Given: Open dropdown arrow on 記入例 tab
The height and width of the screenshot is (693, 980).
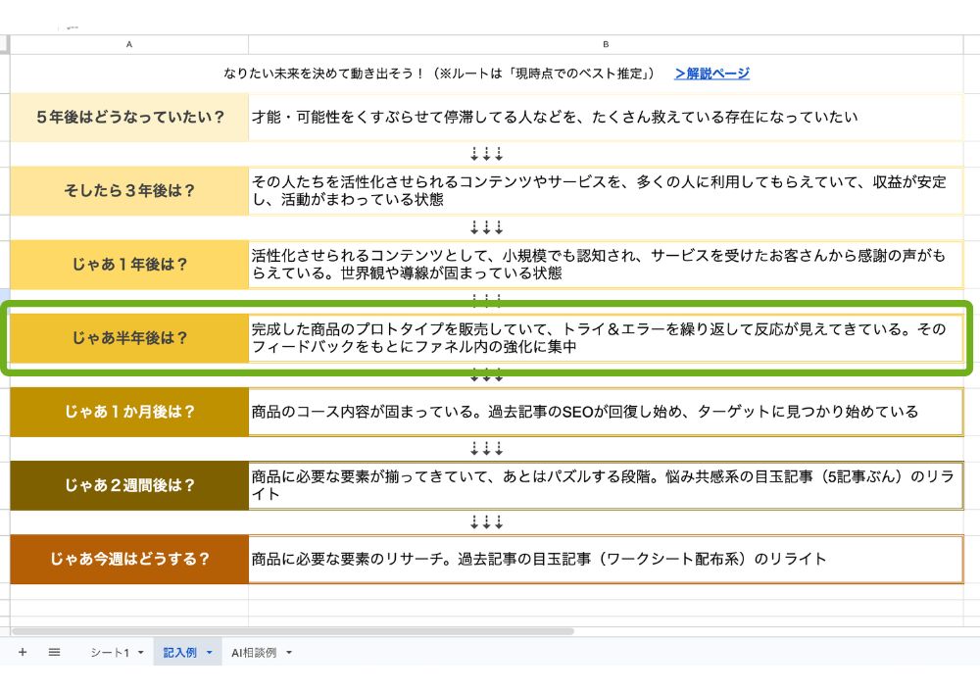Looking at the screenshot, I should click(x=210, y=653).
